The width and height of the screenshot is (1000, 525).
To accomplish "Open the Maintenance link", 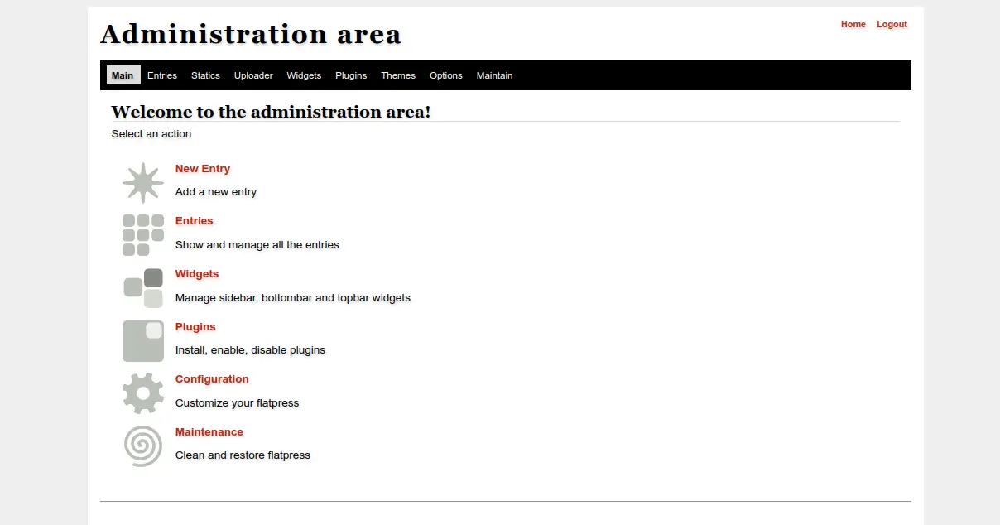I will [x=209, y=432].
